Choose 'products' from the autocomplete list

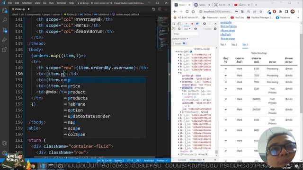click(104, 98)
